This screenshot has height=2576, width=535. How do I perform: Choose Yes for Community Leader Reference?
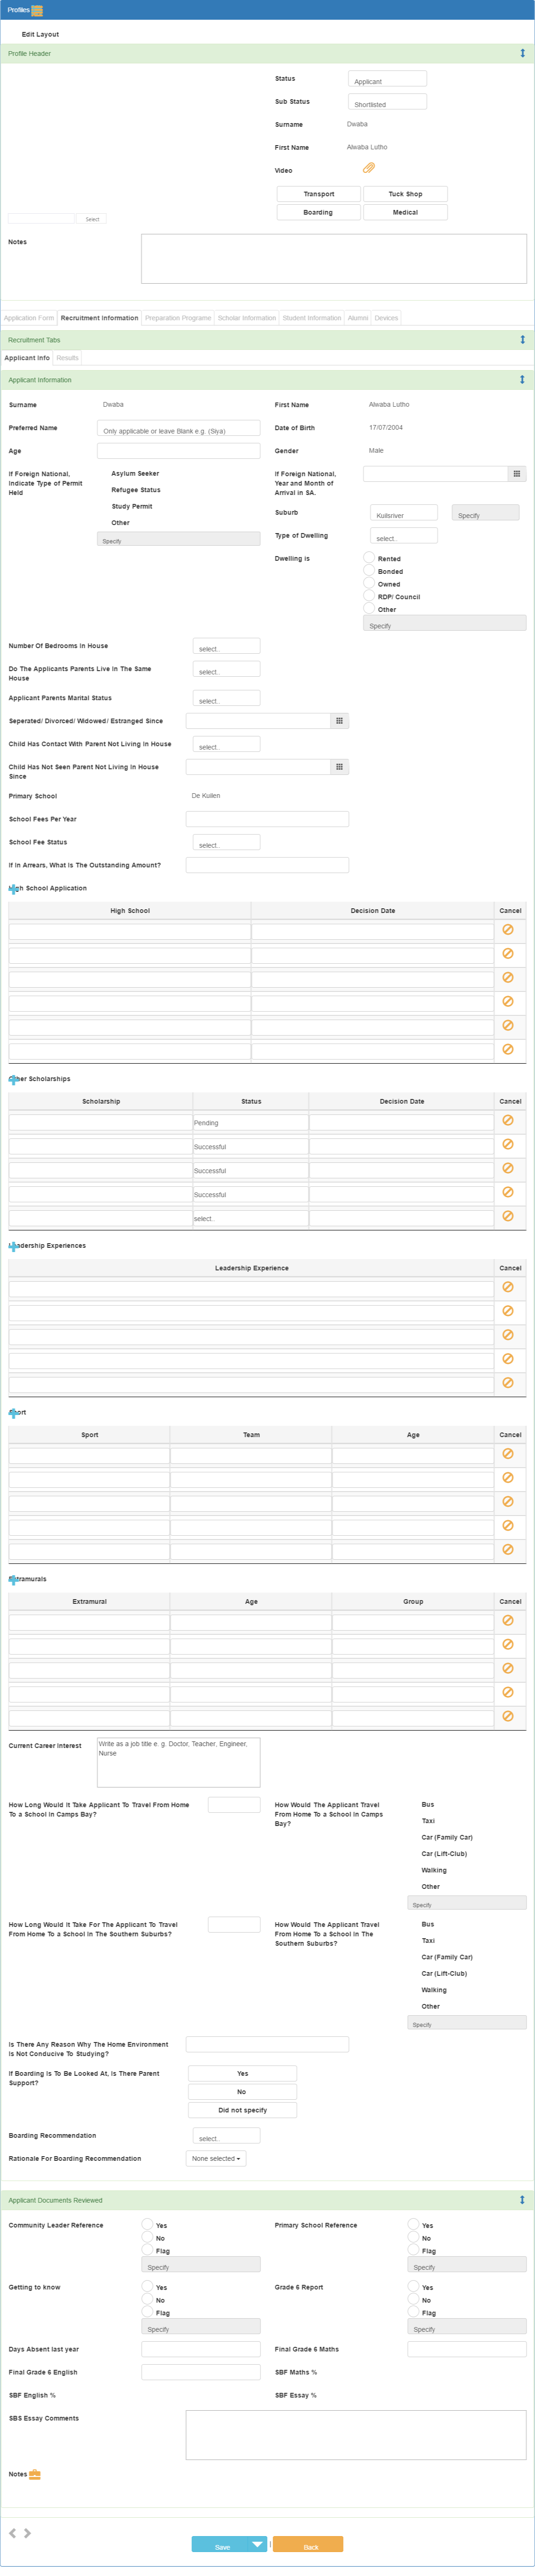[x=147, y=2224]
